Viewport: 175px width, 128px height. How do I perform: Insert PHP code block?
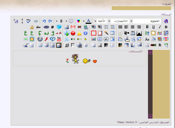[46, 27]
